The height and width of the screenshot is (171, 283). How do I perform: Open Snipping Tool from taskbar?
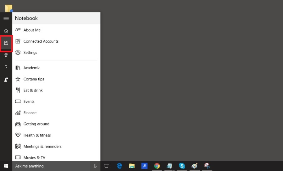(x=207, y=166)
